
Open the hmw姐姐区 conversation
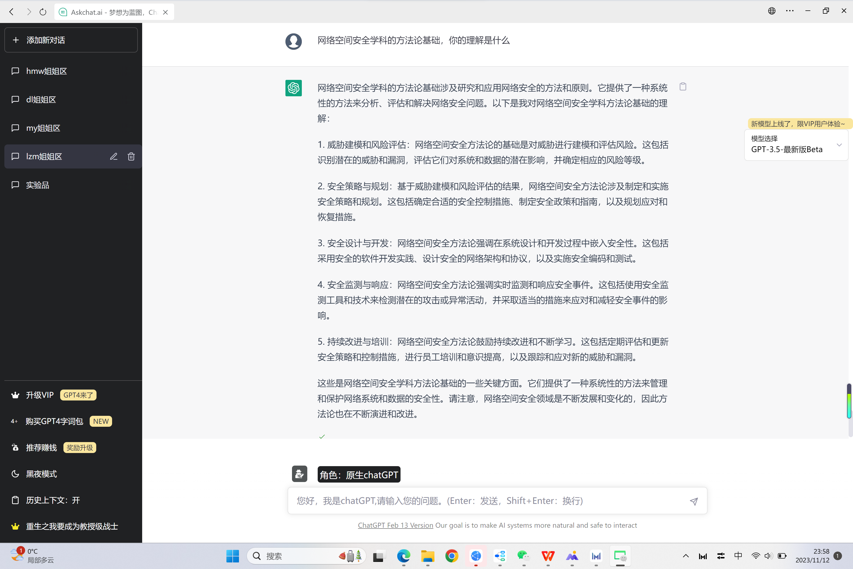click(46, 71)
